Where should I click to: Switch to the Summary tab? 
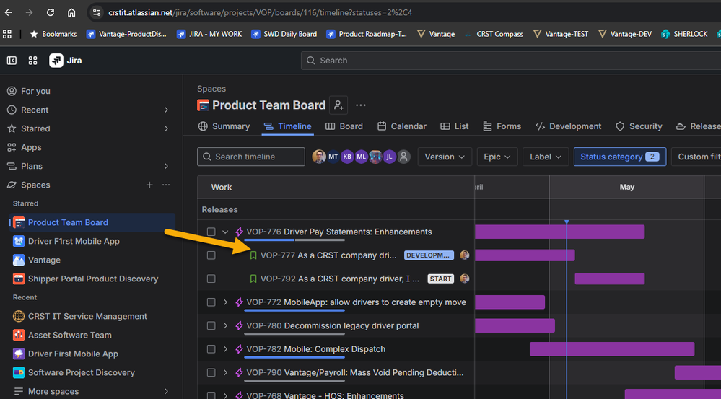point(224,126)
